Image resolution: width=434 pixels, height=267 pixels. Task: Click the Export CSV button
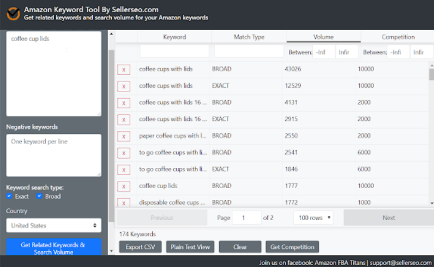pyautogui.click(x=140, y=247)
